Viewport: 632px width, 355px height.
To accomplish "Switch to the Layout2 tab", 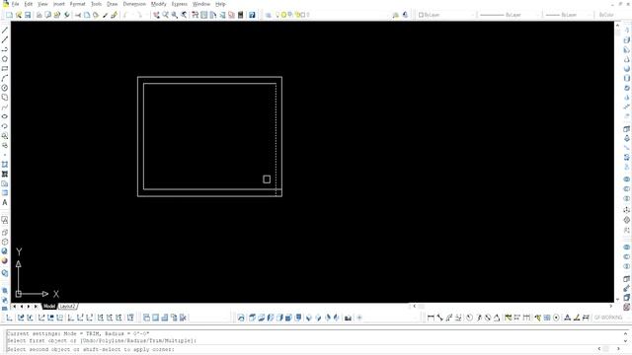I will pos(67,307).
